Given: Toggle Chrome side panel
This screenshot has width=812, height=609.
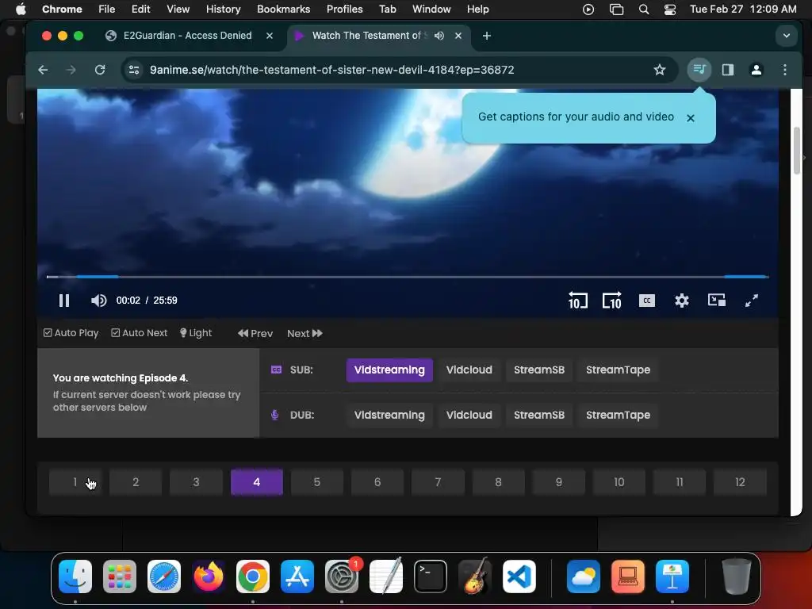Looking at the screenshot, I should [x=728, y=70].
